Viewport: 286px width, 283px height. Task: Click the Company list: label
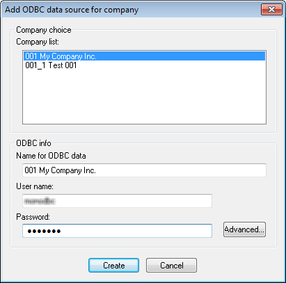pyautogui.click(x=38, y=42)
